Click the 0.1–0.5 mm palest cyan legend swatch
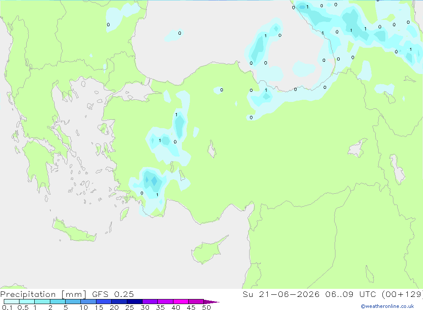Screen dimensions: 423x310 11,302
